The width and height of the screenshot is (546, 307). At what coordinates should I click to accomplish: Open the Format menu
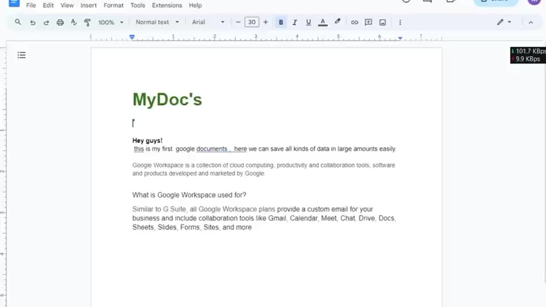click(x=113, y=6)
